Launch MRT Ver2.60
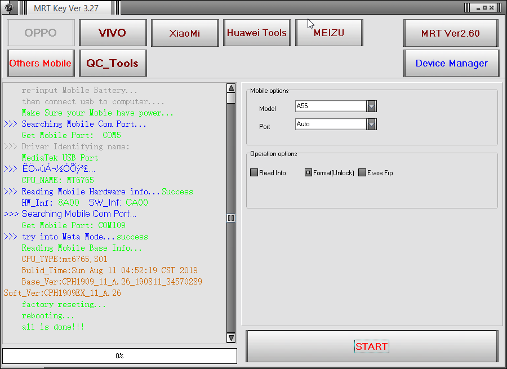Viewport: 507px width, 369px height. point(451,33)
